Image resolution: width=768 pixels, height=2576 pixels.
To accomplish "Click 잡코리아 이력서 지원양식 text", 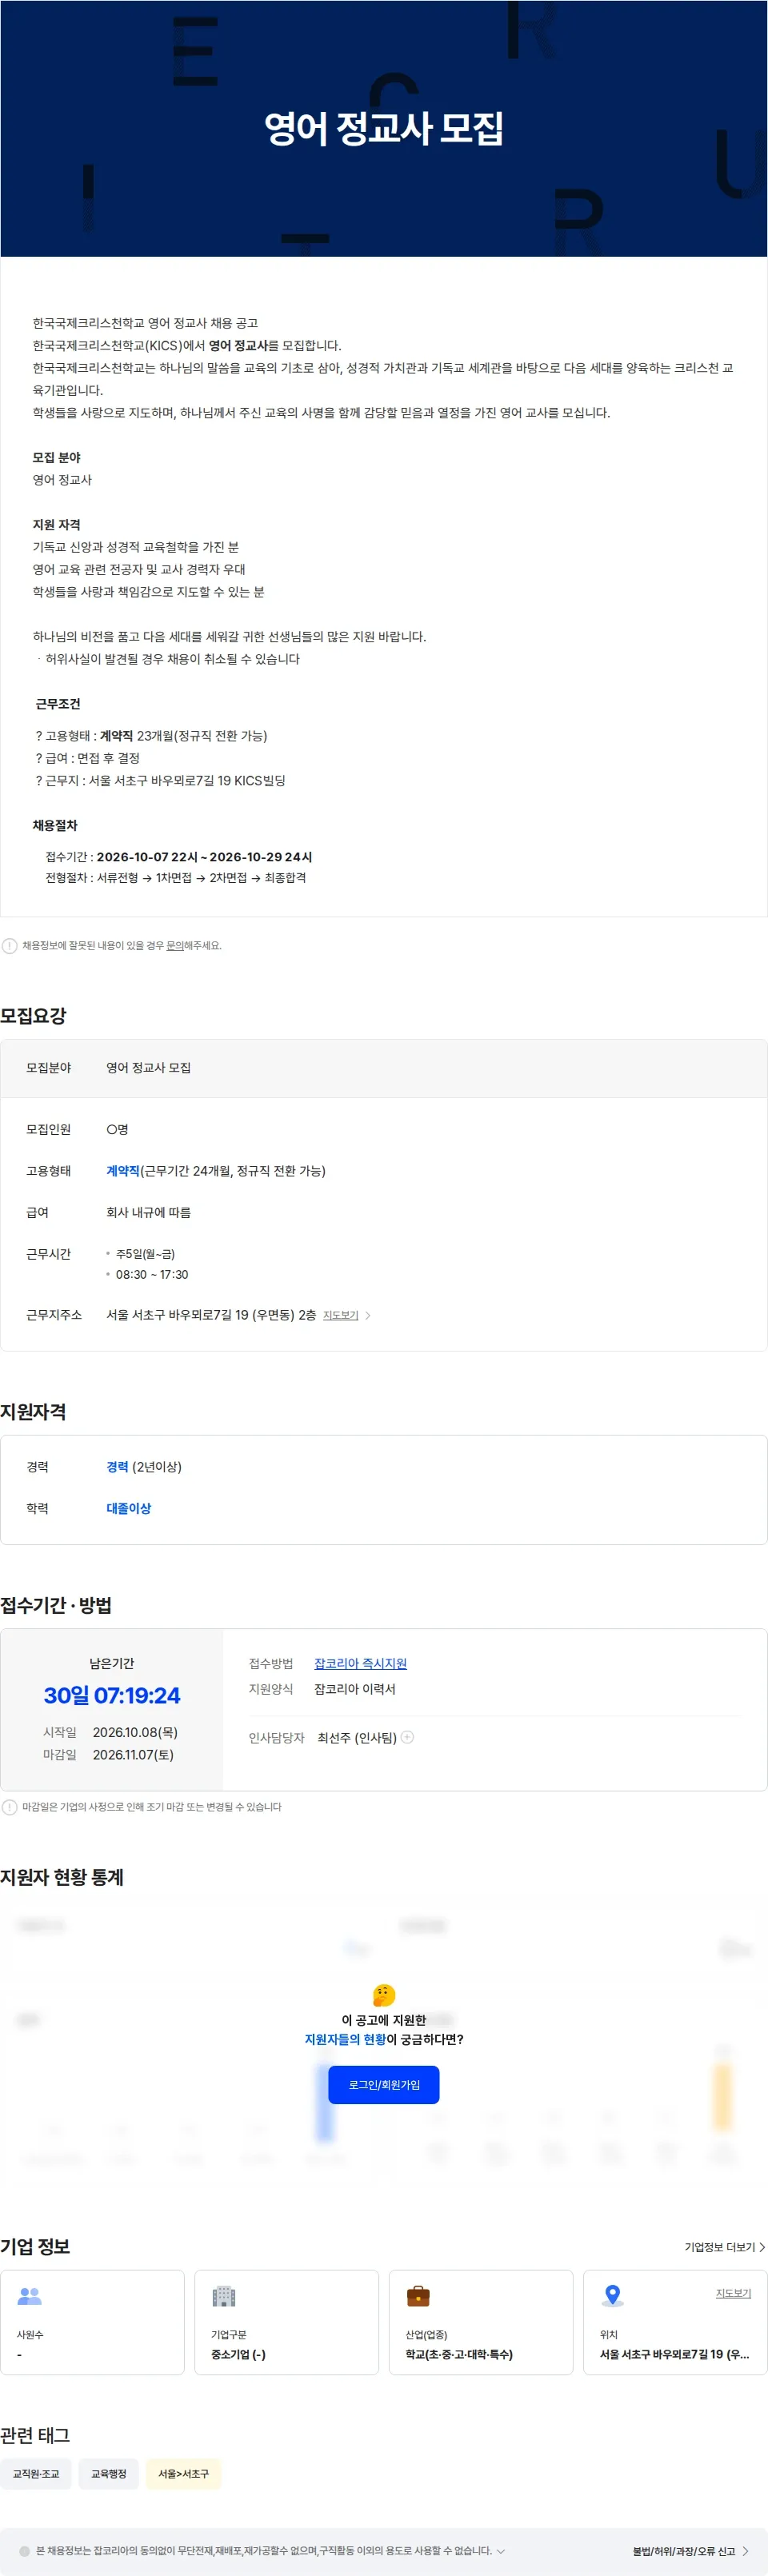I will pyautogui.click(x=355, y=1688).
